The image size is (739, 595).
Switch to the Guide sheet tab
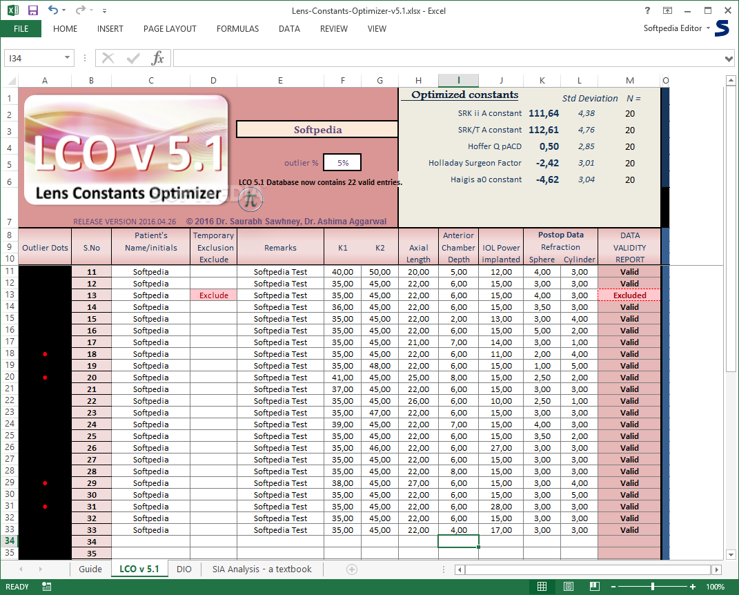click(90, 569)
